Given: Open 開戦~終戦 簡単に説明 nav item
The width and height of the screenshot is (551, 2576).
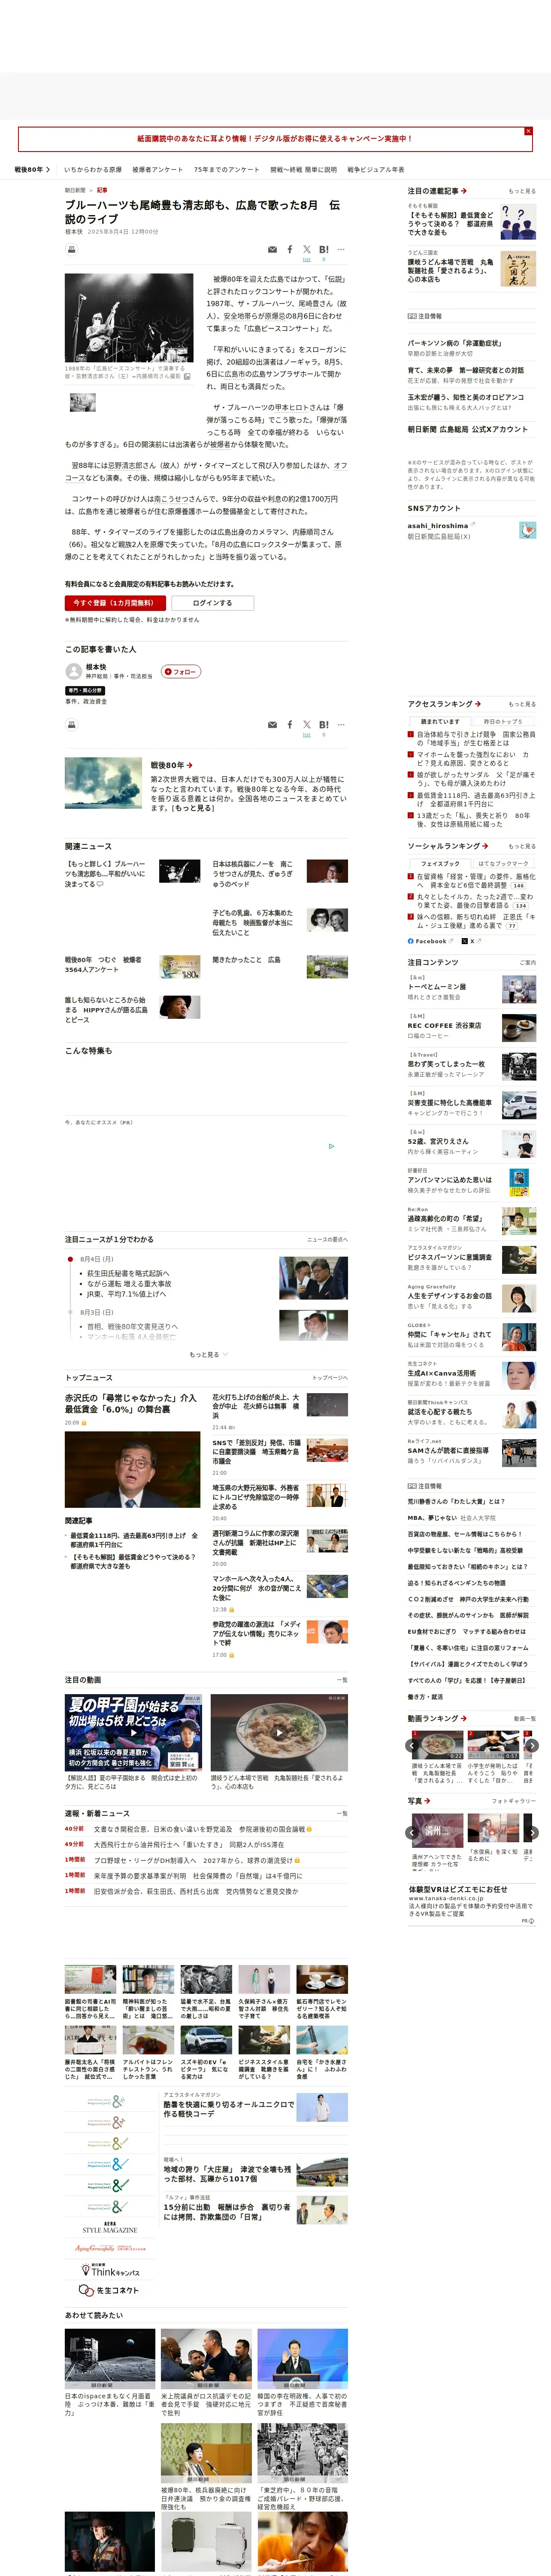Looking at the screenshot, I should pos(303,169).
